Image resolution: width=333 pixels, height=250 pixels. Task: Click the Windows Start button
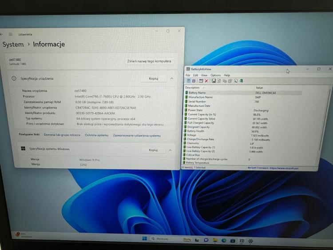[144, 238]
